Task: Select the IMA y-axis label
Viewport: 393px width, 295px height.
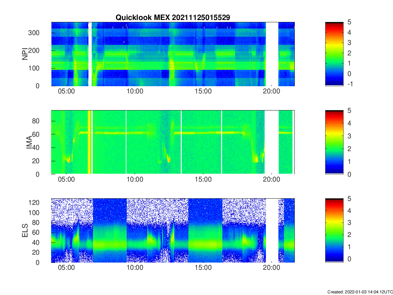Action: [x=30, y=143]
